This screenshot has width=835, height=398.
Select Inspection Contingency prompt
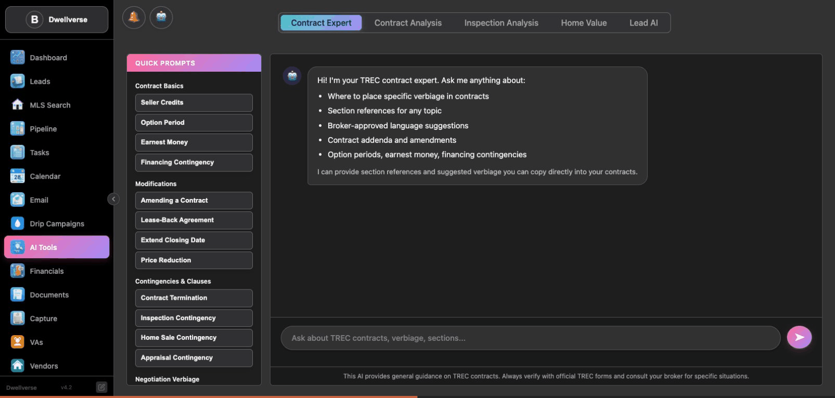(x=194, y=318)
